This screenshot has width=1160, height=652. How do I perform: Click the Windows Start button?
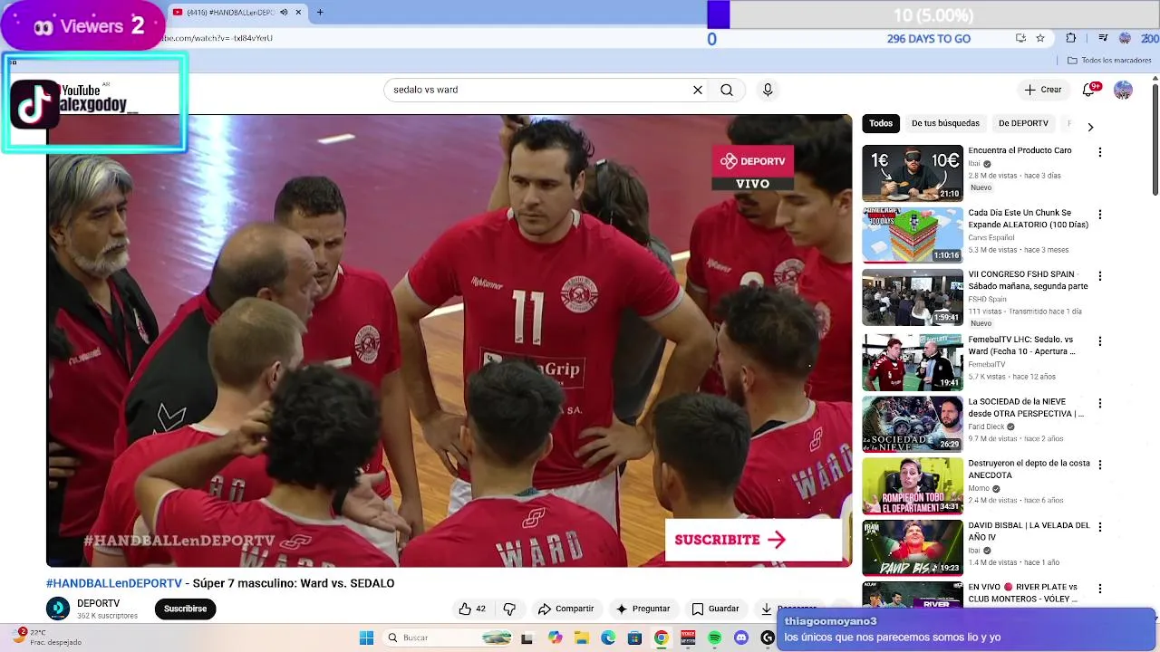point(366,638)
